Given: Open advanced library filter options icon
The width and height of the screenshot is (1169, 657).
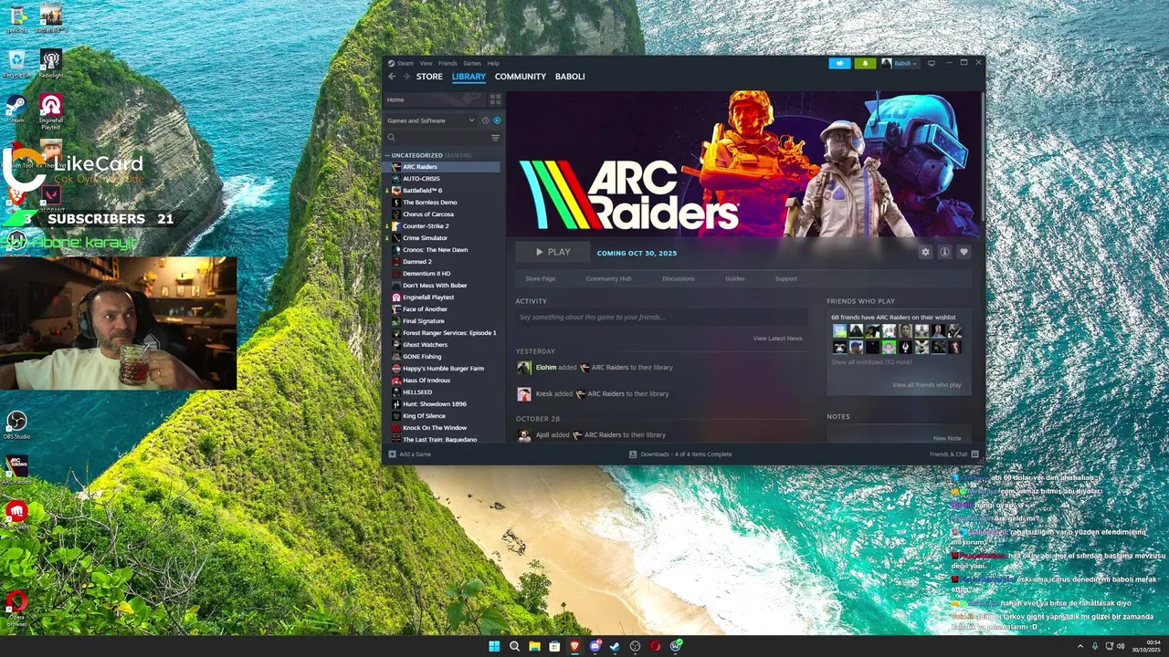Looking at the screenshot, I should (x=496, y=138).
